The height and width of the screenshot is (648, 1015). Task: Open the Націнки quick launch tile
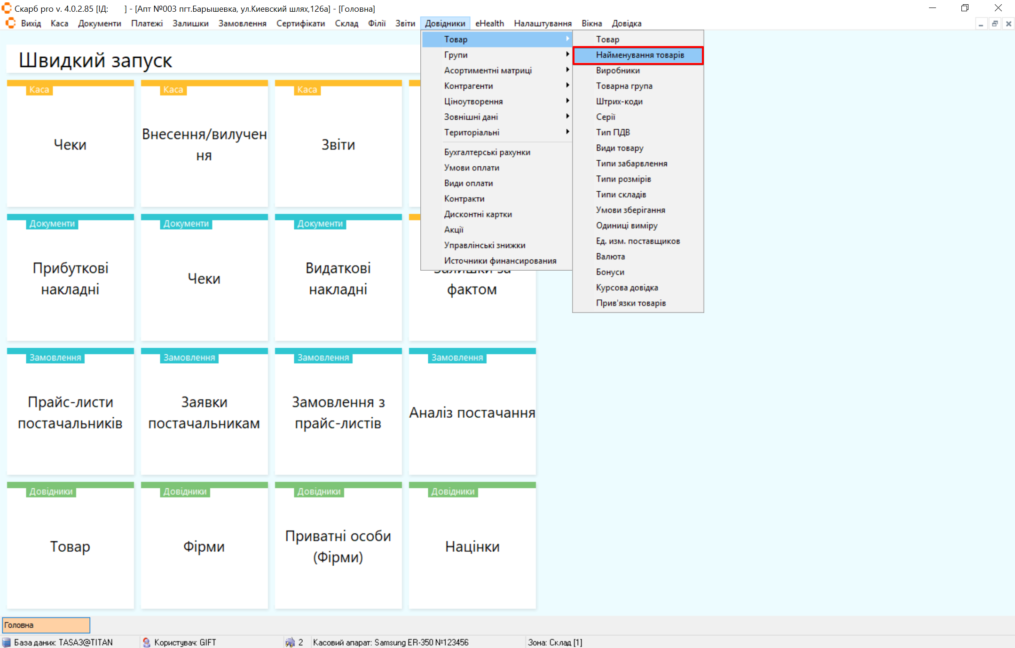click(x=472, y=546)
